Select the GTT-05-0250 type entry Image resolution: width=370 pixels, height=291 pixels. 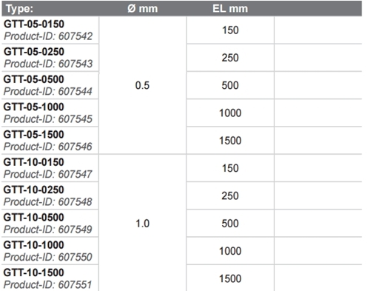[34, 52]
